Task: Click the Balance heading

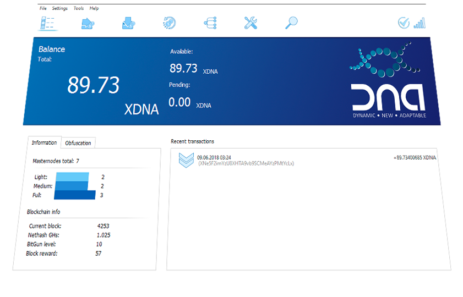Action: tap(52, 50)
